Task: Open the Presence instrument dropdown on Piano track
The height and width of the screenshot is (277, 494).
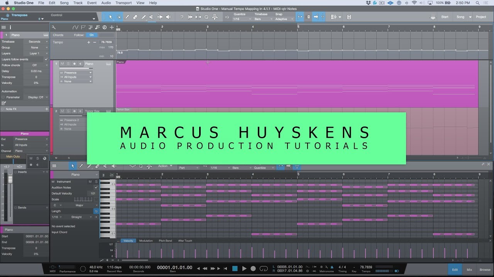Action: 76,72
